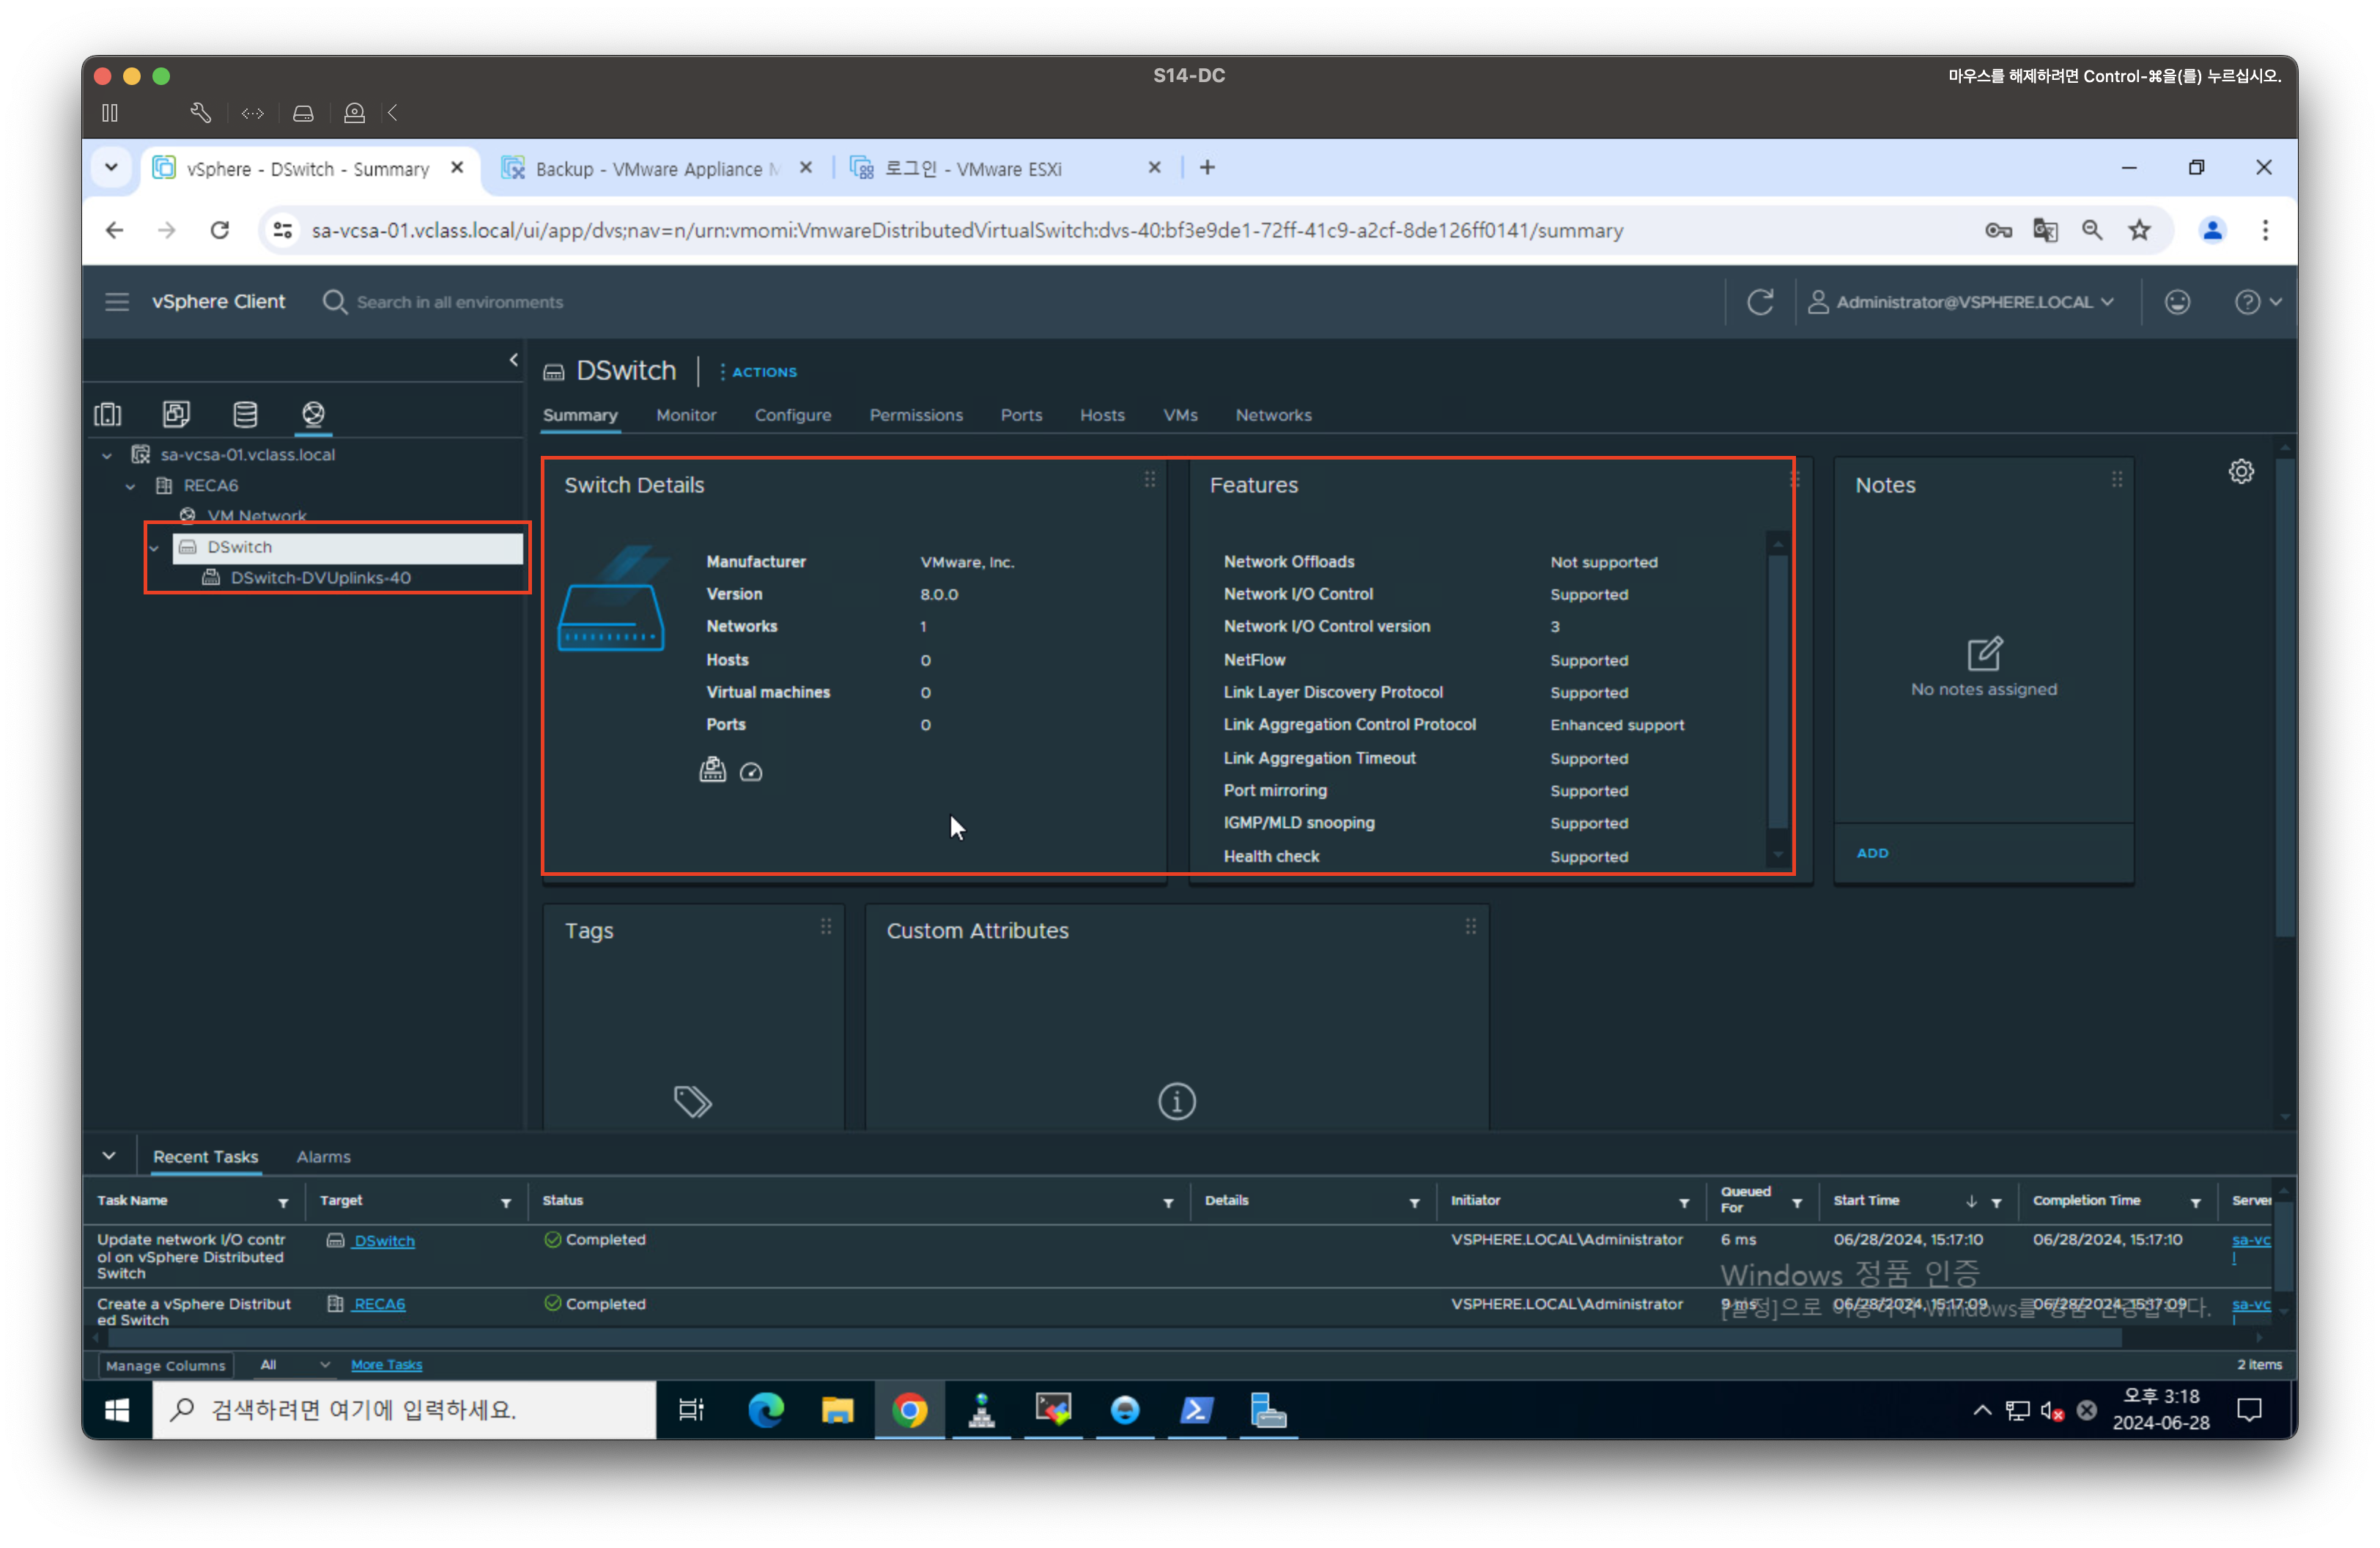The width and height of the screenshot is (2380, 1548).
Task: Click the ADD link in Notes
Action: tap(1872, 853)
